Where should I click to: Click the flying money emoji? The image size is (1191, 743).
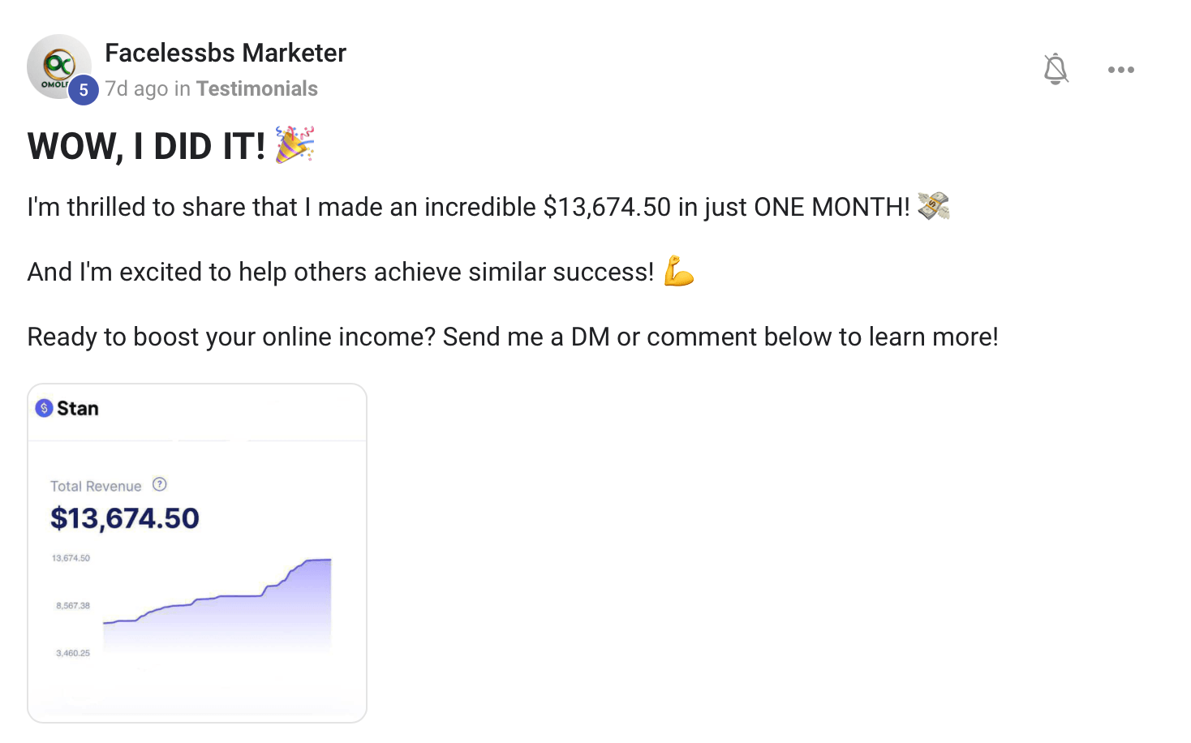933,206
